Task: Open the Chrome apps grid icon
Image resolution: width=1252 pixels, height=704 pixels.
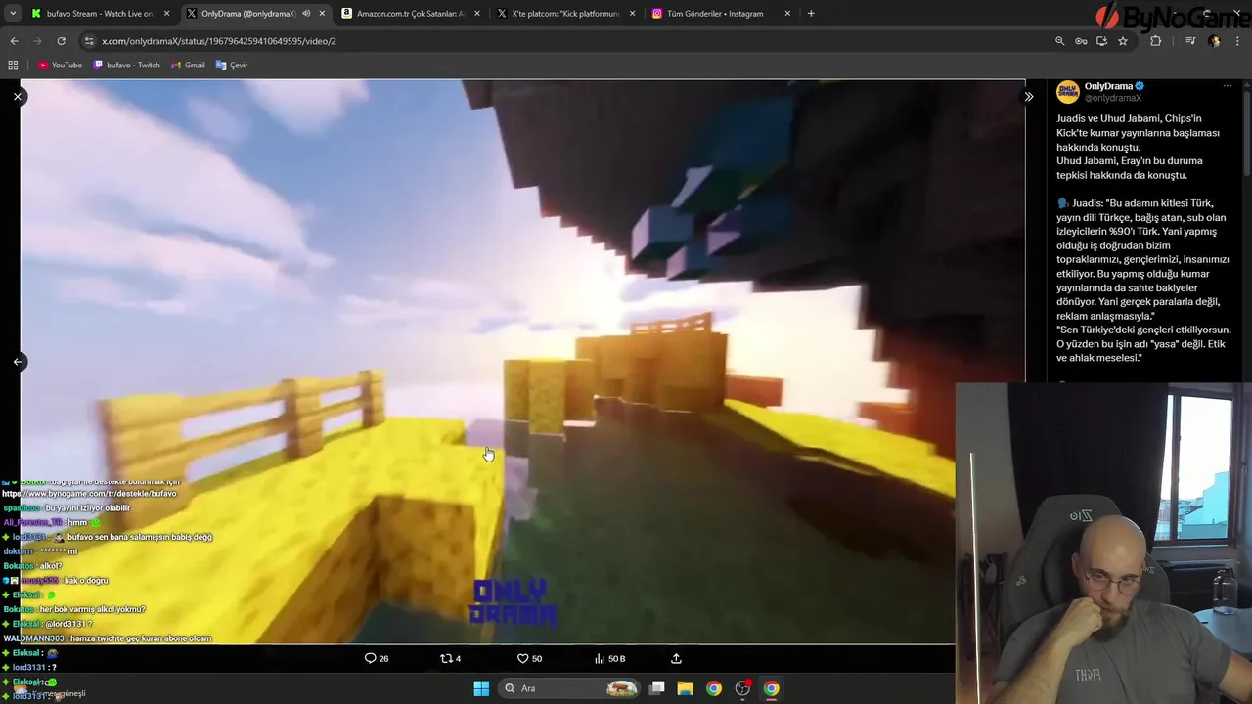Action: coord(13,65)
